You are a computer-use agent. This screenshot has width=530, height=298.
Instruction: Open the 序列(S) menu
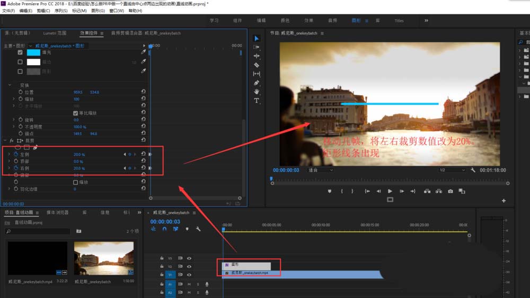pyautogui.click(x=61, y=11)
